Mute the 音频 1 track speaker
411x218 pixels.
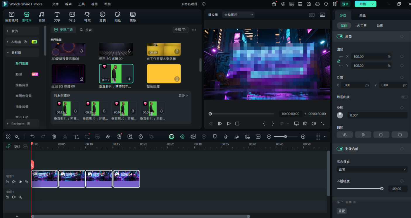coord(14,197)
